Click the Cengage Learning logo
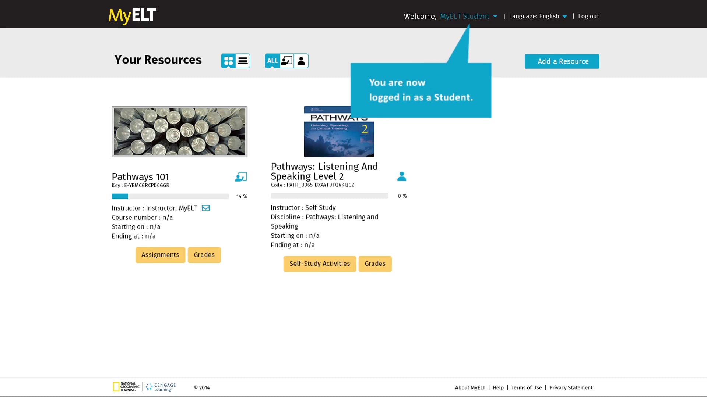Image resolution: width=707 pixels, height=397 pixels. [161, 387]
